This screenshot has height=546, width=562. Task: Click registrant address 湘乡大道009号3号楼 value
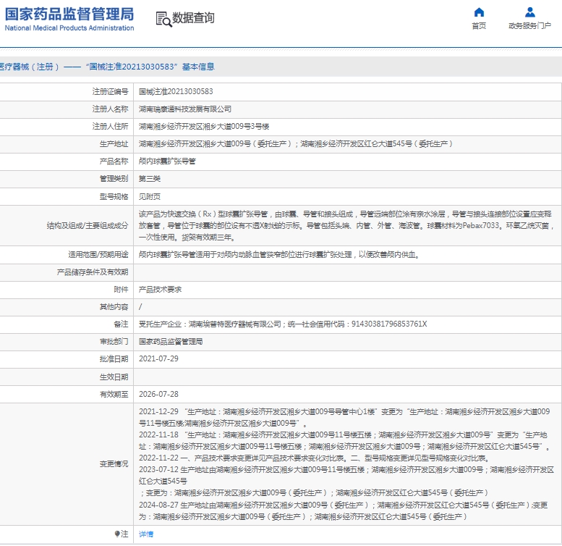tap(204, 126)
